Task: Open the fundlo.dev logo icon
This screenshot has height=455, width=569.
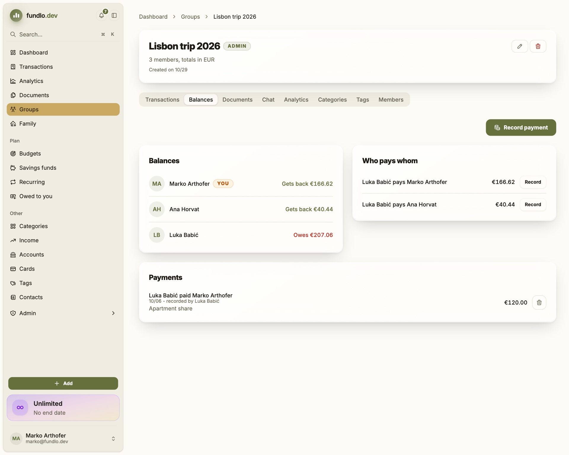Action: (16, 15)
